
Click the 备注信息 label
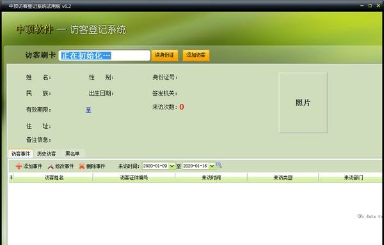click(38, 140)
